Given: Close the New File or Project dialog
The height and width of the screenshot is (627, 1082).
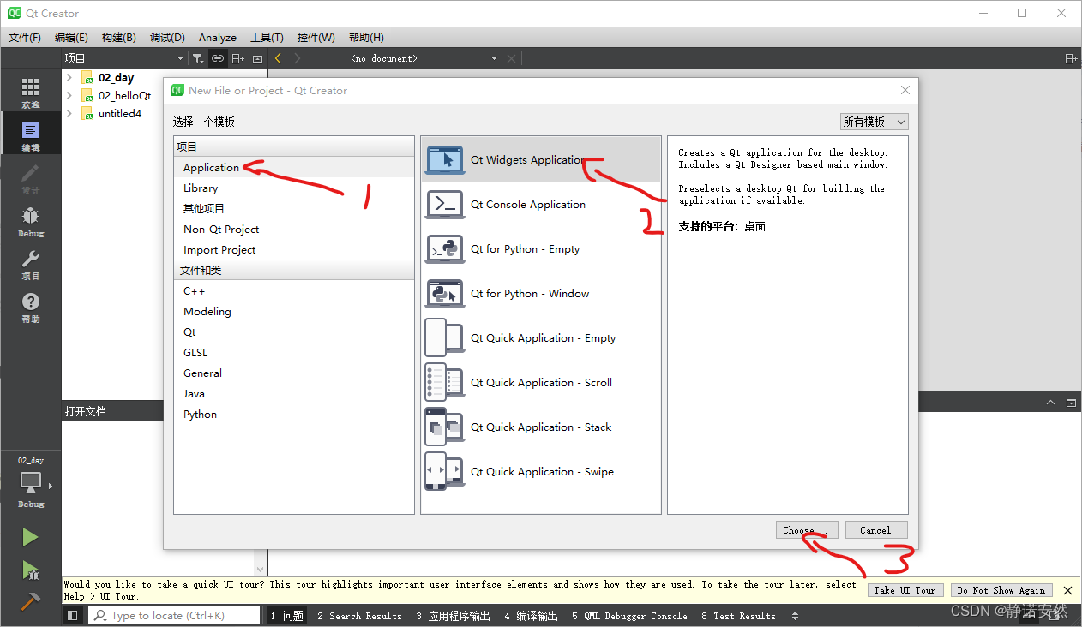Looking at the screenshot, I should 905,90.
